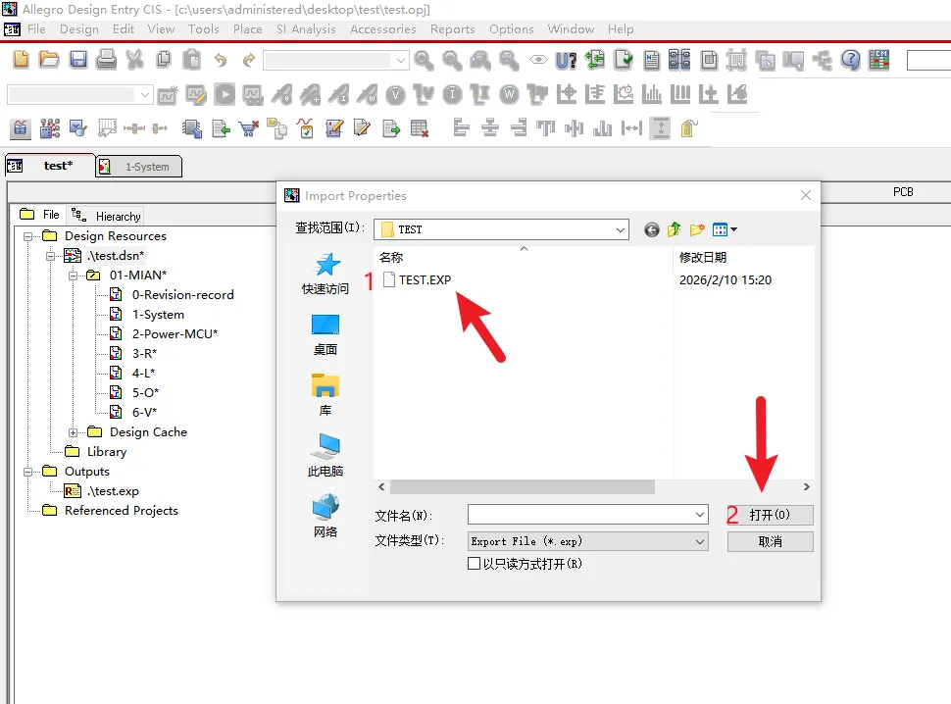Click the Copy toolbar icon
The height and width of the screenshot is (704, 951).
tap(164, 60)
